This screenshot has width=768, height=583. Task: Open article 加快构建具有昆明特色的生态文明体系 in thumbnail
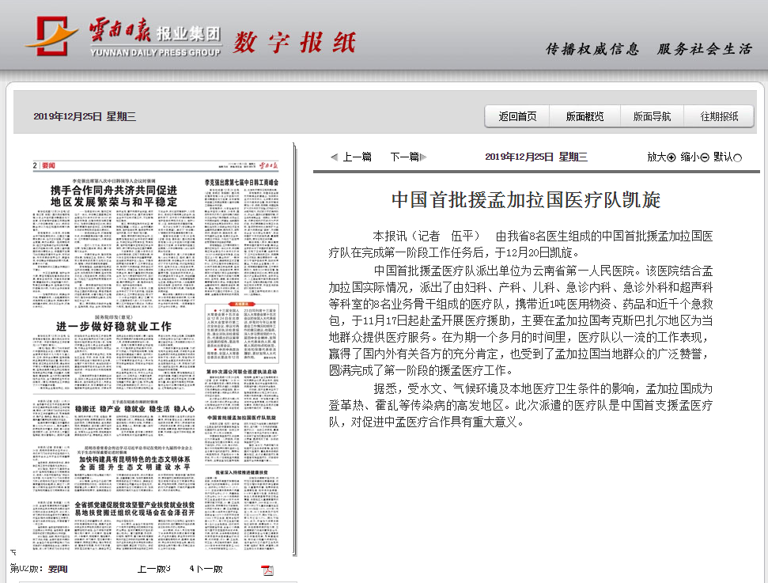pyautogui.click(x=134, y=463)
